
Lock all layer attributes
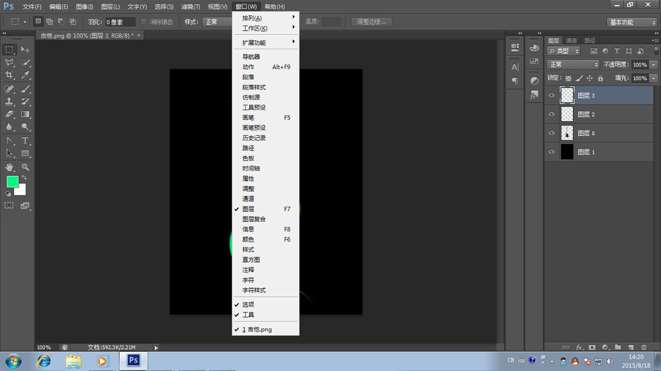coord(600,79)
